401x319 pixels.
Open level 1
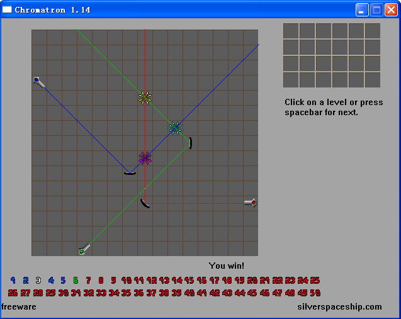(13, 281)
